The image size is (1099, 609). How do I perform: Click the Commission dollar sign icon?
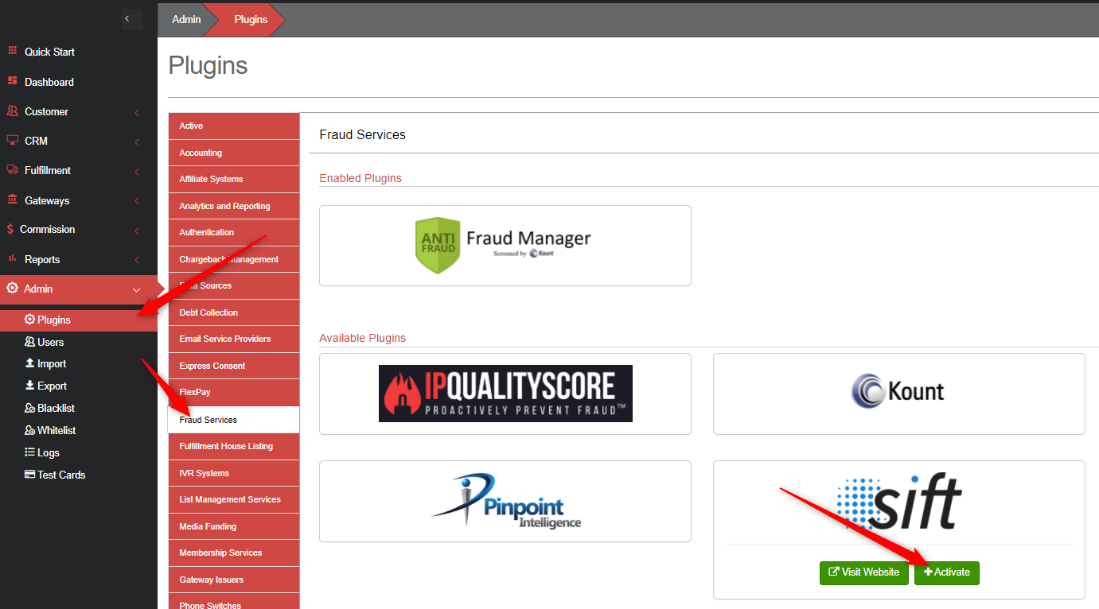tap(10, 229)
